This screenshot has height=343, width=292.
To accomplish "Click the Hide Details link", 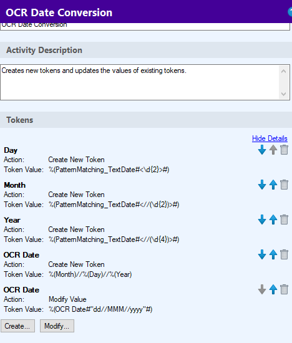I will 270,138.
